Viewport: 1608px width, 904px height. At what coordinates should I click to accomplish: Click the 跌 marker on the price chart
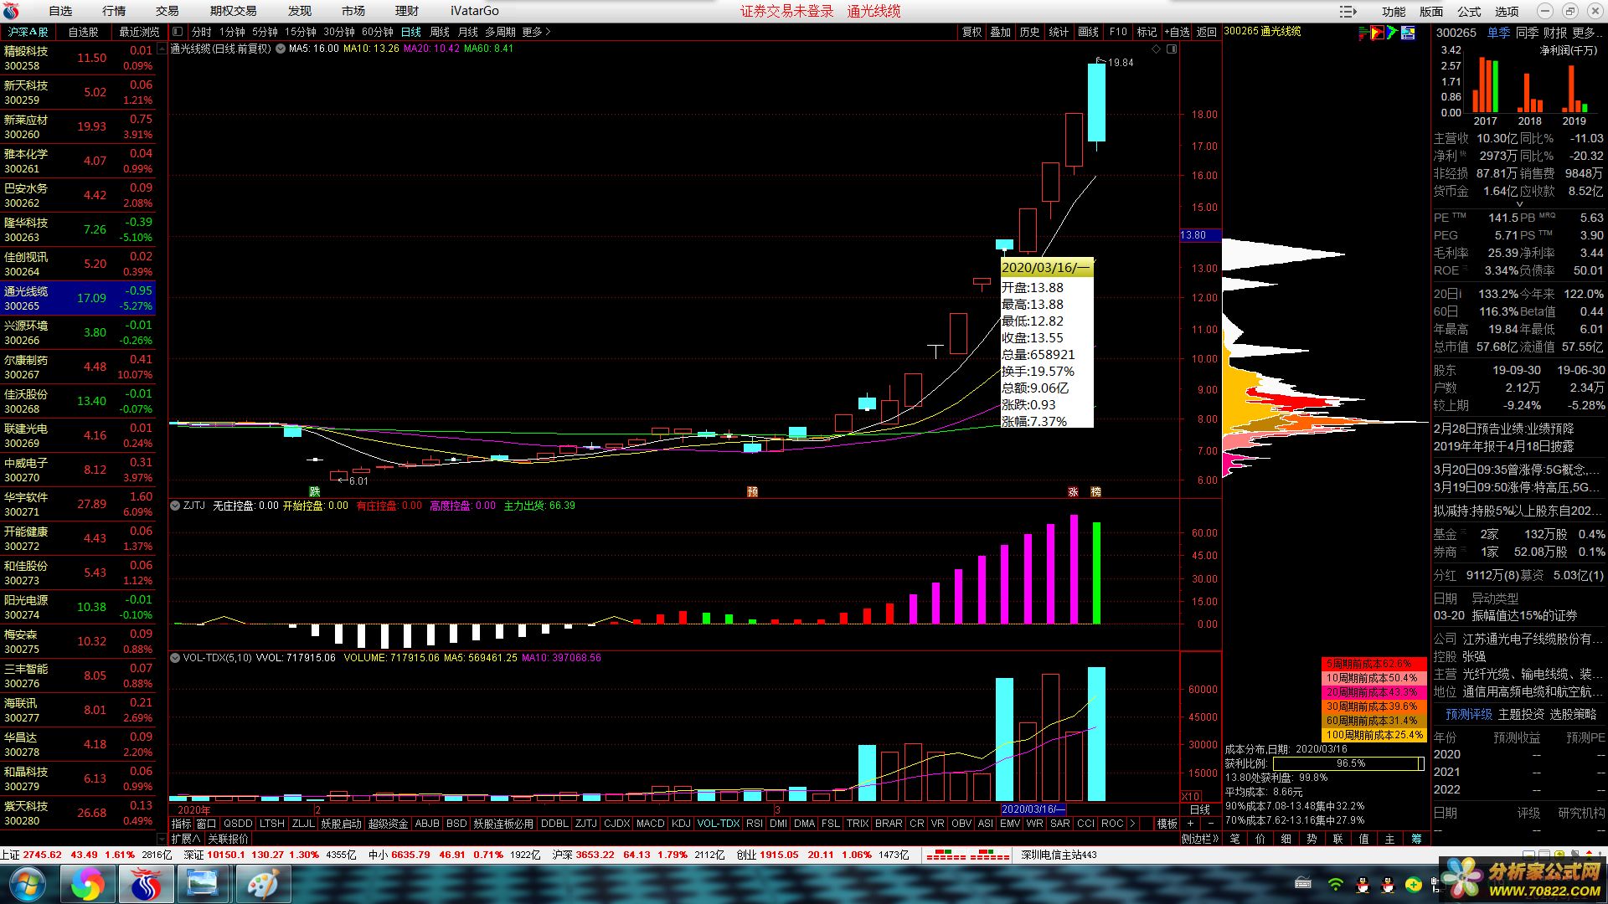pos(315,491)
